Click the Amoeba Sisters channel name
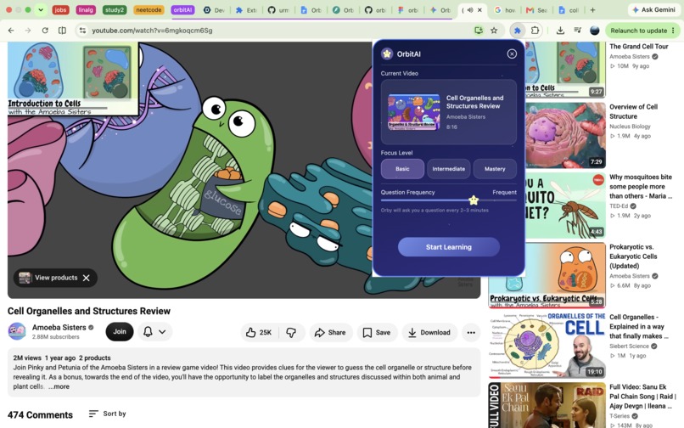This screenshot has height=428, width=684. 59,327
